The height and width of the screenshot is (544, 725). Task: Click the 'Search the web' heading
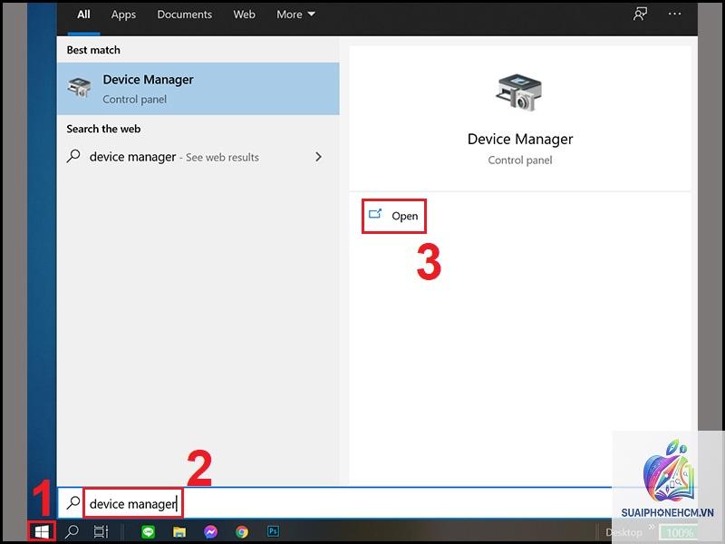[x=103, y=129]
